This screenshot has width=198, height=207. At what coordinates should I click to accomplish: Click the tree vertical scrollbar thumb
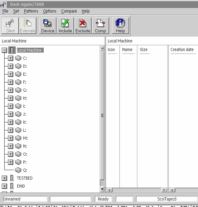pyautogui.click(x=102, y=116)
